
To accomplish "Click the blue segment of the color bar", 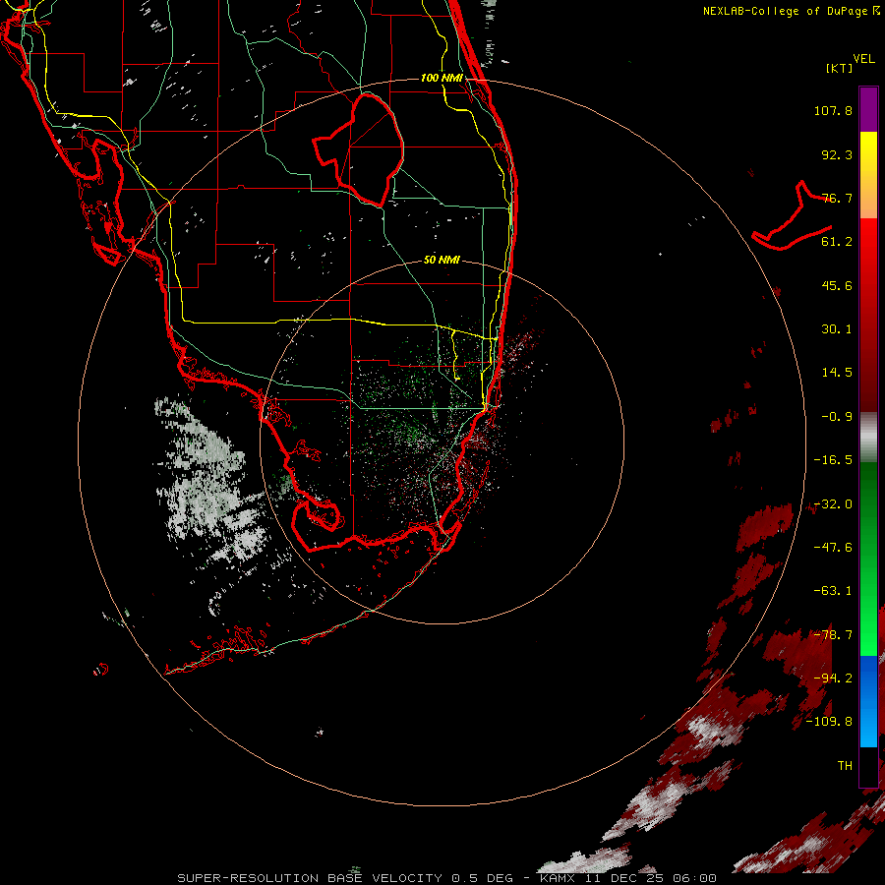I will click(x=868, y=701).
